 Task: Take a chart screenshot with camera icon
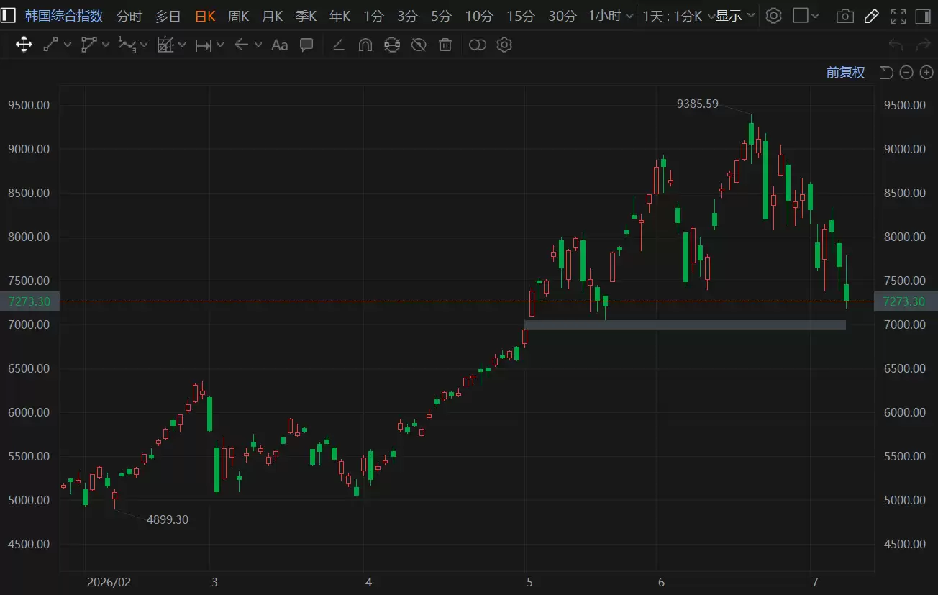tap(845, 16)
